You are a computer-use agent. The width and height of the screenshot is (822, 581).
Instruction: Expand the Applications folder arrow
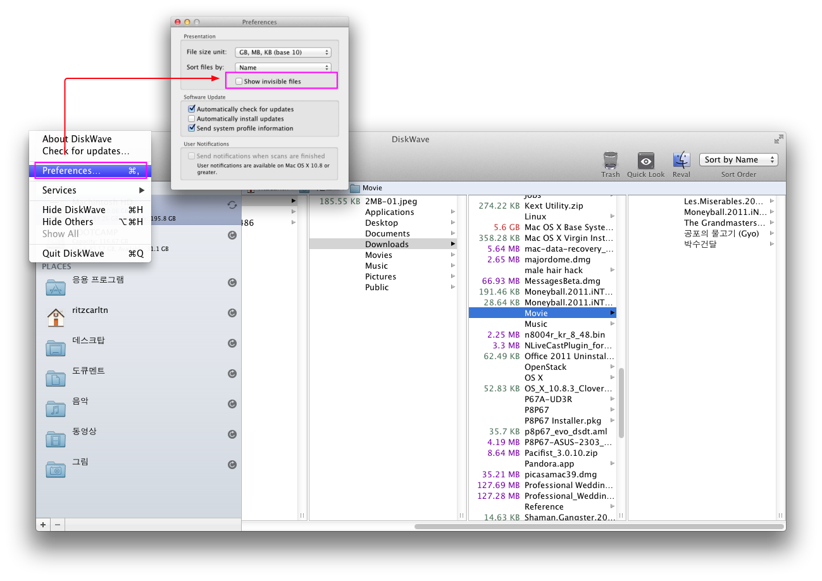point(453,212)
